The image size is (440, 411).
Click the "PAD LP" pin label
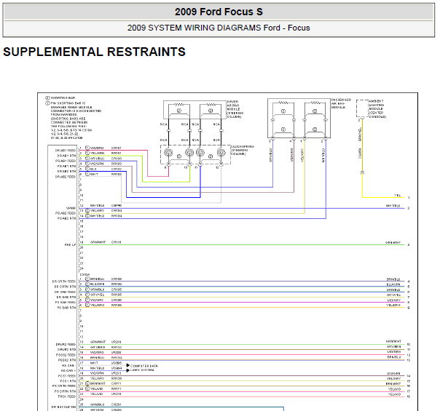(70, 244)
